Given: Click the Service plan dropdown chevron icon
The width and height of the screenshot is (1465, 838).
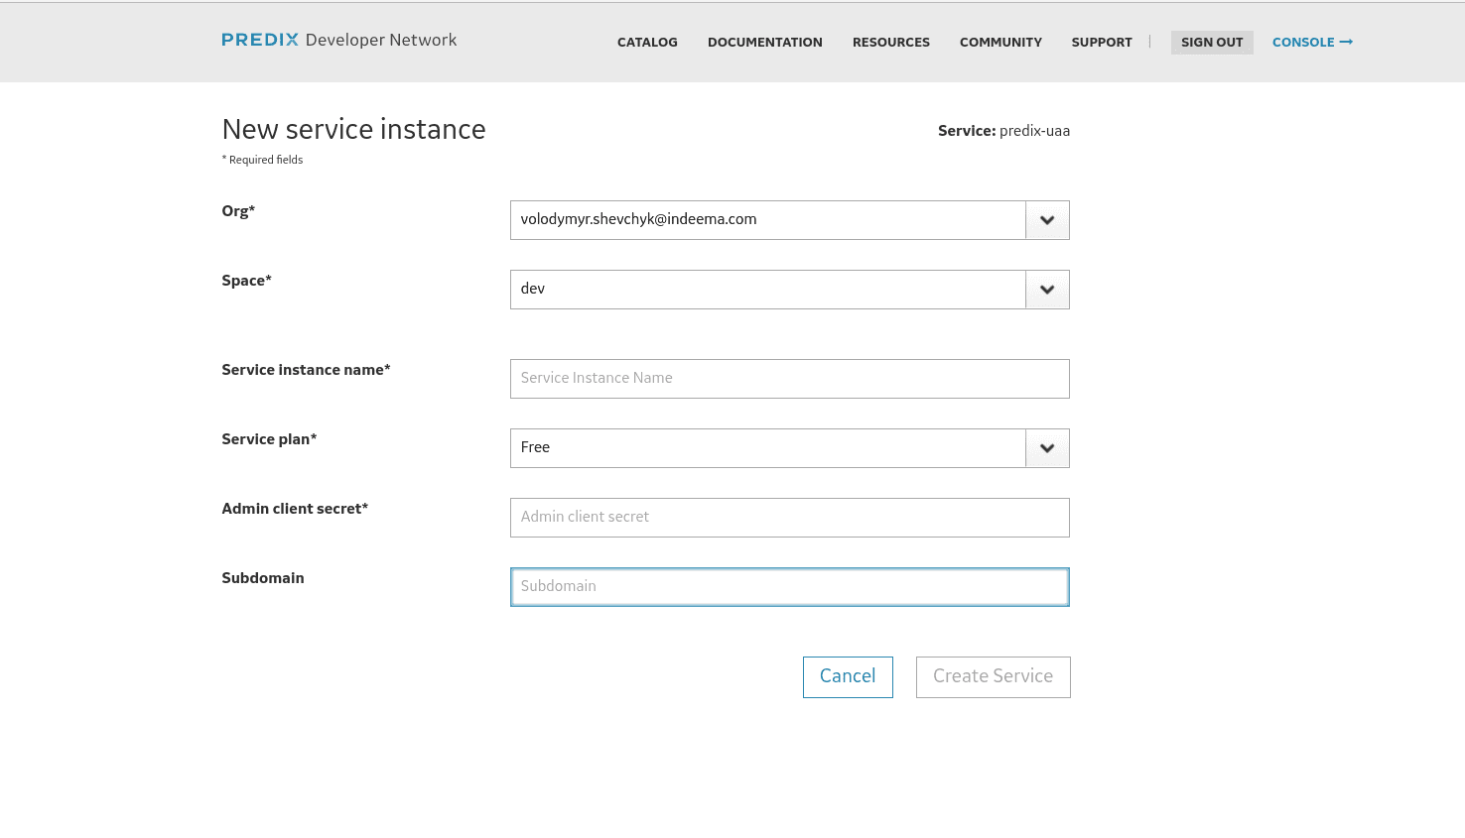Looking at the screenshot, I should point(1046,447).
